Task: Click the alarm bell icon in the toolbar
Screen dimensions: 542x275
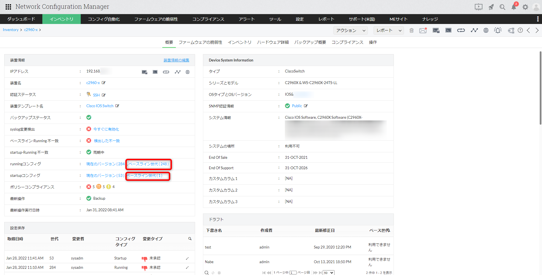Action: [x=498, y=30]
